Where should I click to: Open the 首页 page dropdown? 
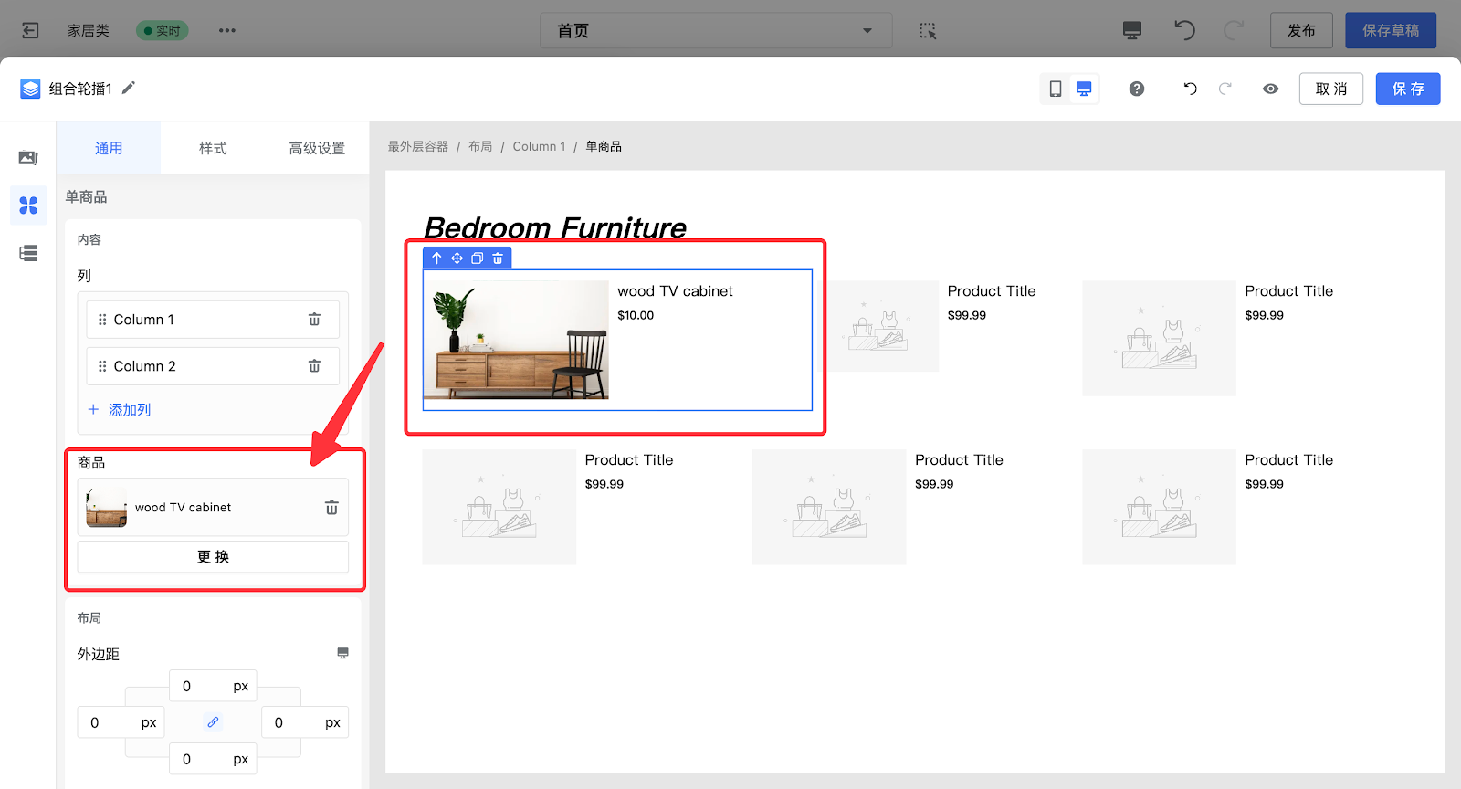(x=715, y=31)
